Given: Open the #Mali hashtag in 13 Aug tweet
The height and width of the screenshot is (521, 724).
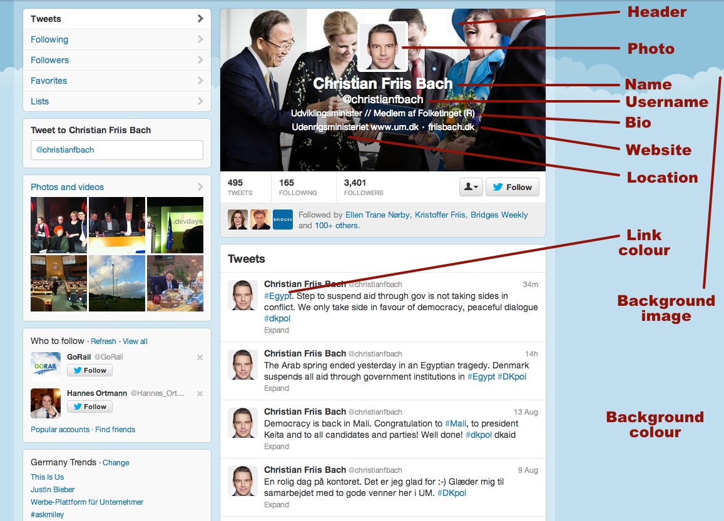Looking at the screenshot, I should coord(456,423).
